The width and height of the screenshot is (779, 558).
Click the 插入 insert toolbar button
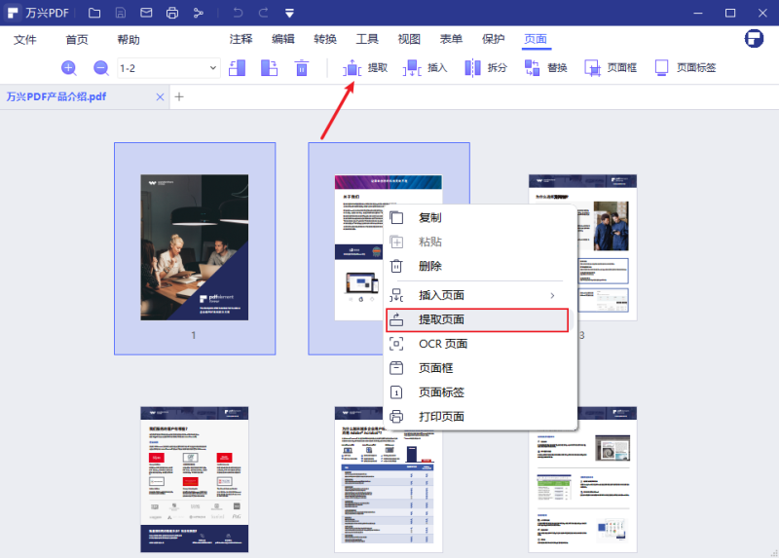426,67
